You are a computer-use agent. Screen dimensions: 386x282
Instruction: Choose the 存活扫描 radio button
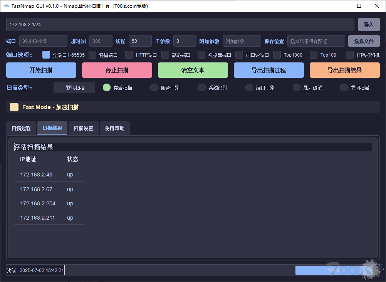pos(107,87)
